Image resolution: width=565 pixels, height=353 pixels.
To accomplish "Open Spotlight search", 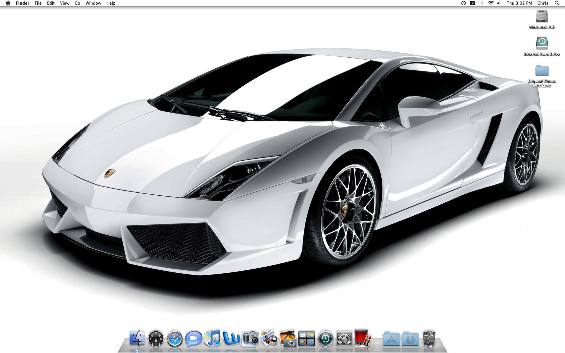I will (x=557, y=3).
